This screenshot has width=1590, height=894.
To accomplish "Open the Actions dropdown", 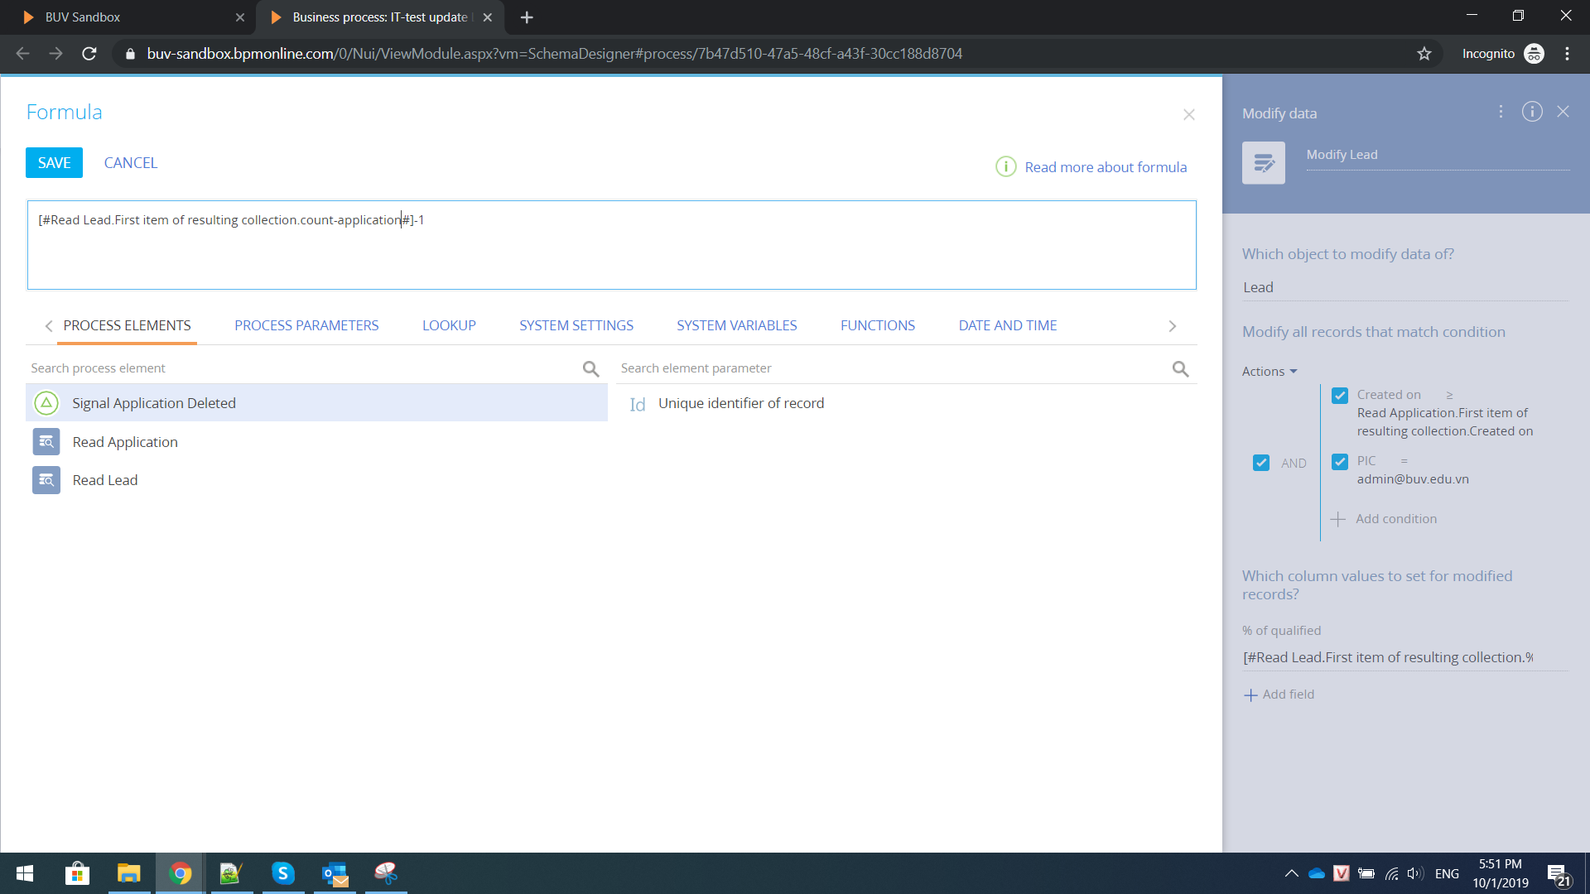I will point(1269,372).
